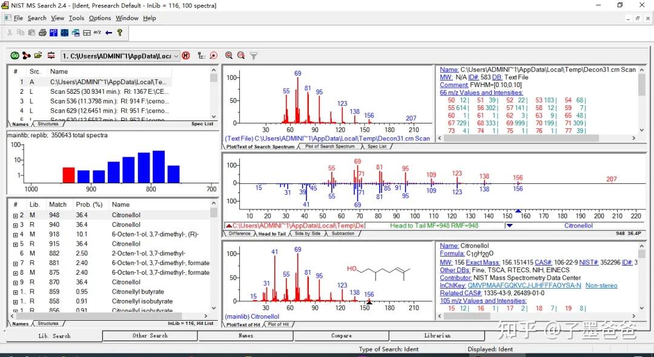Expand hit 7 formate match 881
654x357 pixels.
point(15,264)
